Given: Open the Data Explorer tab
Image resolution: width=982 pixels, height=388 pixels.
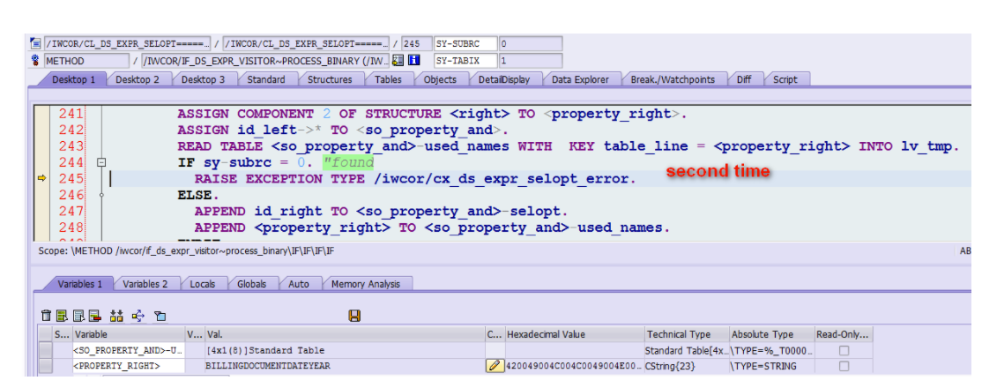Looking at the screenshot, I should tap(579, 79).
